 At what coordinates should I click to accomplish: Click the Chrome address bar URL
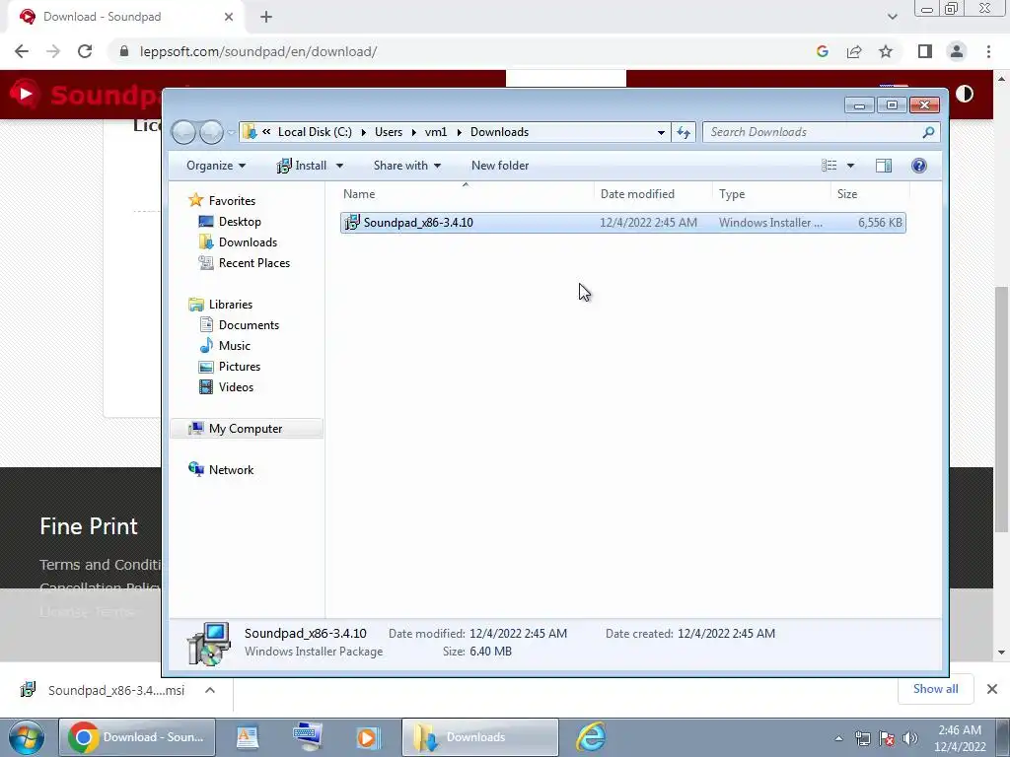point(258,51)
